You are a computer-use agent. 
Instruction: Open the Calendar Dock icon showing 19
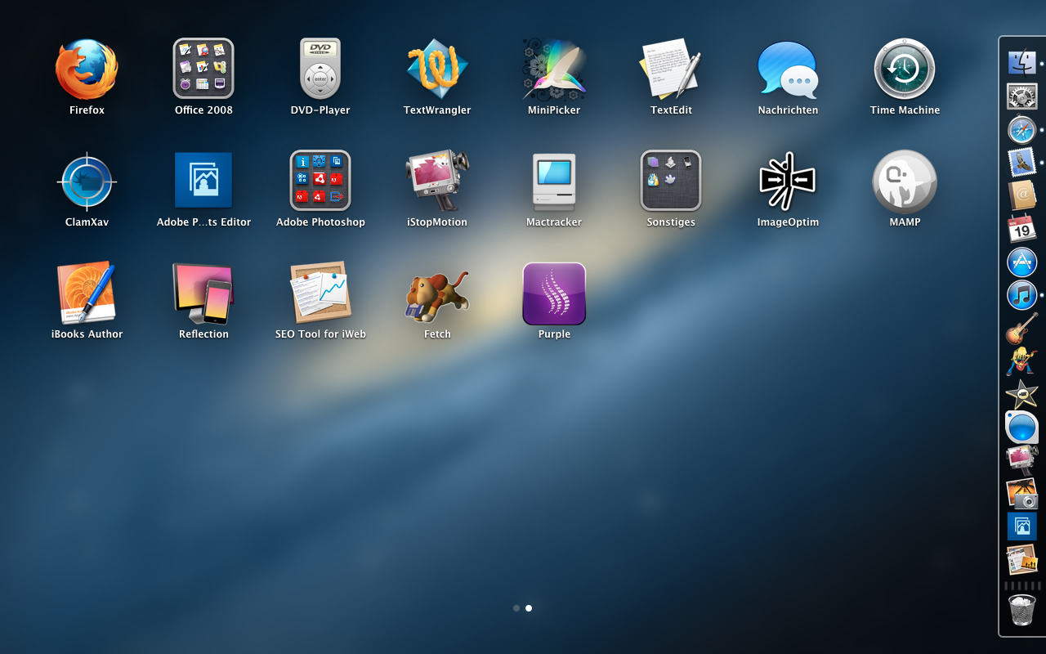click(1021, 229)
